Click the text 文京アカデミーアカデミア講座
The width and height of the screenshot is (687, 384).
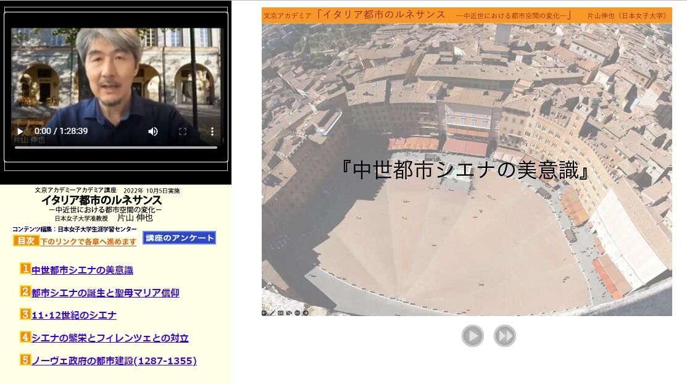76,190
